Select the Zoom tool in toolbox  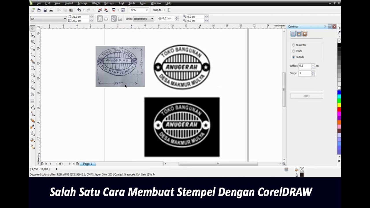[32, 48]
